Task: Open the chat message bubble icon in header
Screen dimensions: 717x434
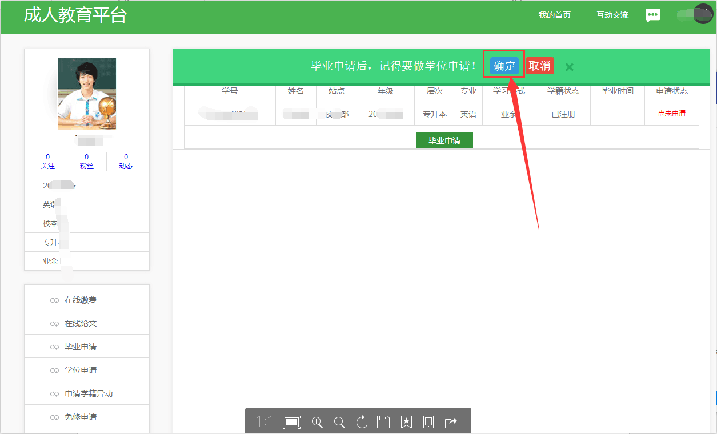Action: click(652, 15)
